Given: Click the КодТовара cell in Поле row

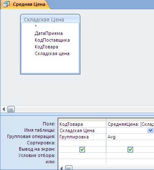Looking at the screenshot, I should coord(82,124).
